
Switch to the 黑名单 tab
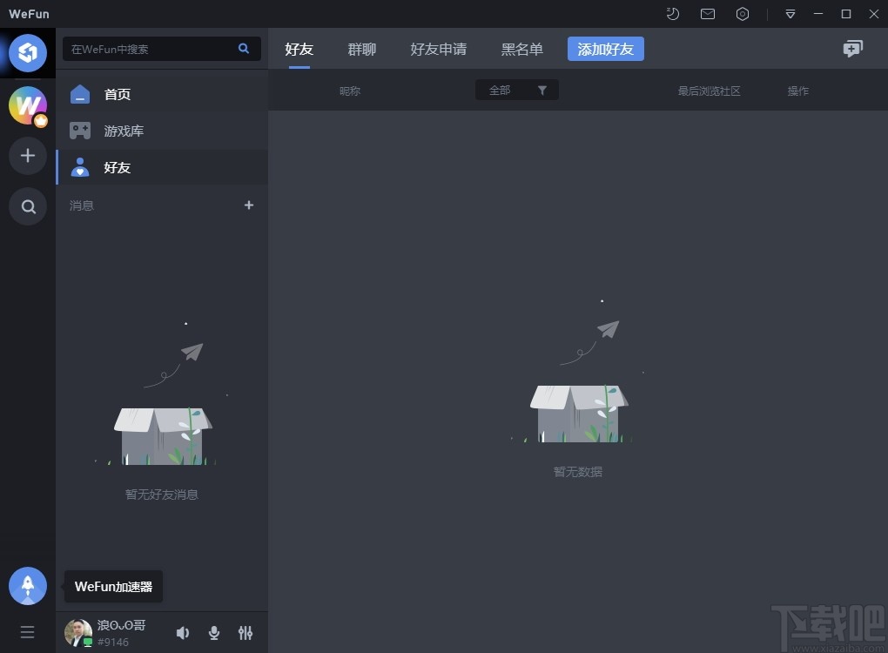click(521, 50)
